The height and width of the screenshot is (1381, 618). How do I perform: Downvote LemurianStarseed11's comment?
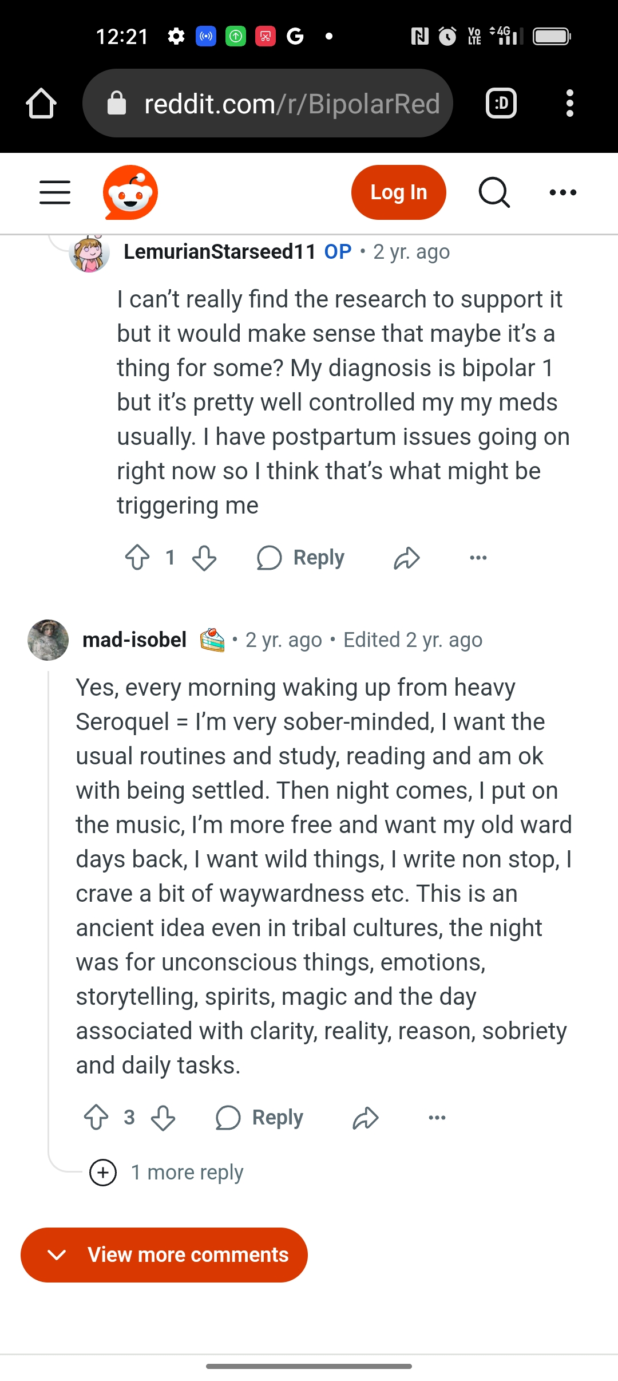pyautogui.click(x=204, y=557)
